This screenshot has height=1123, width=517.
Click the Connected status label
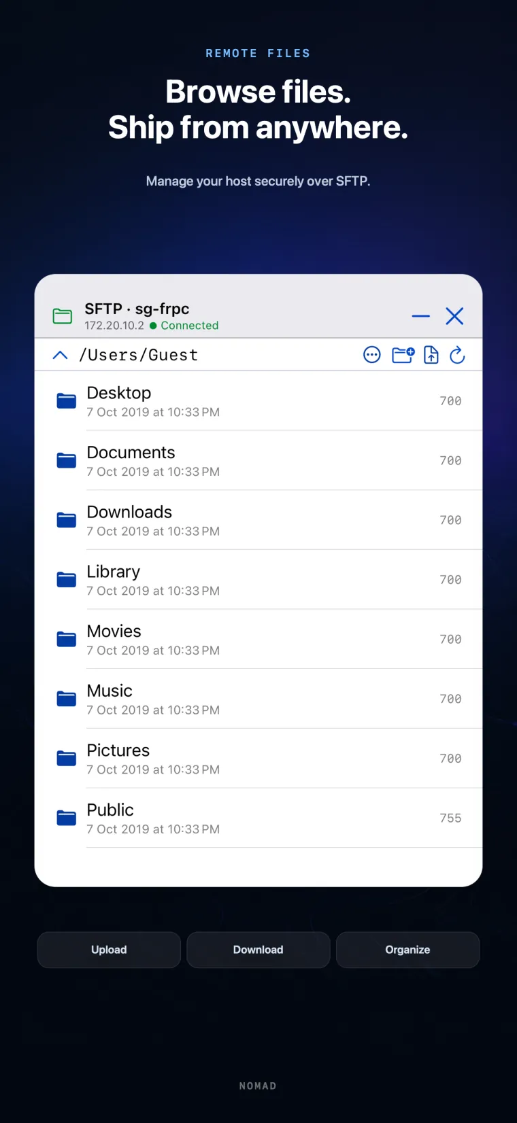point(190,326)
